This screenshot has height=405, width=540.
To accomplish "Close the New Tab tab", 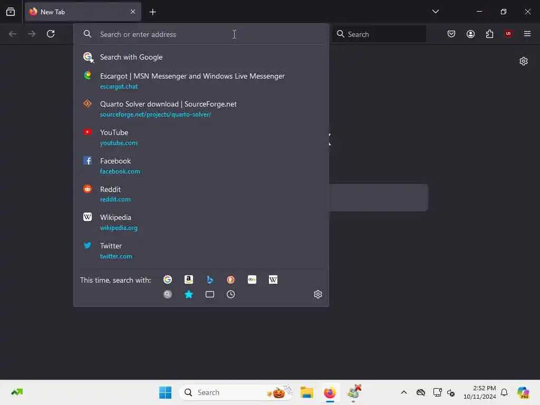I will 133,12.
